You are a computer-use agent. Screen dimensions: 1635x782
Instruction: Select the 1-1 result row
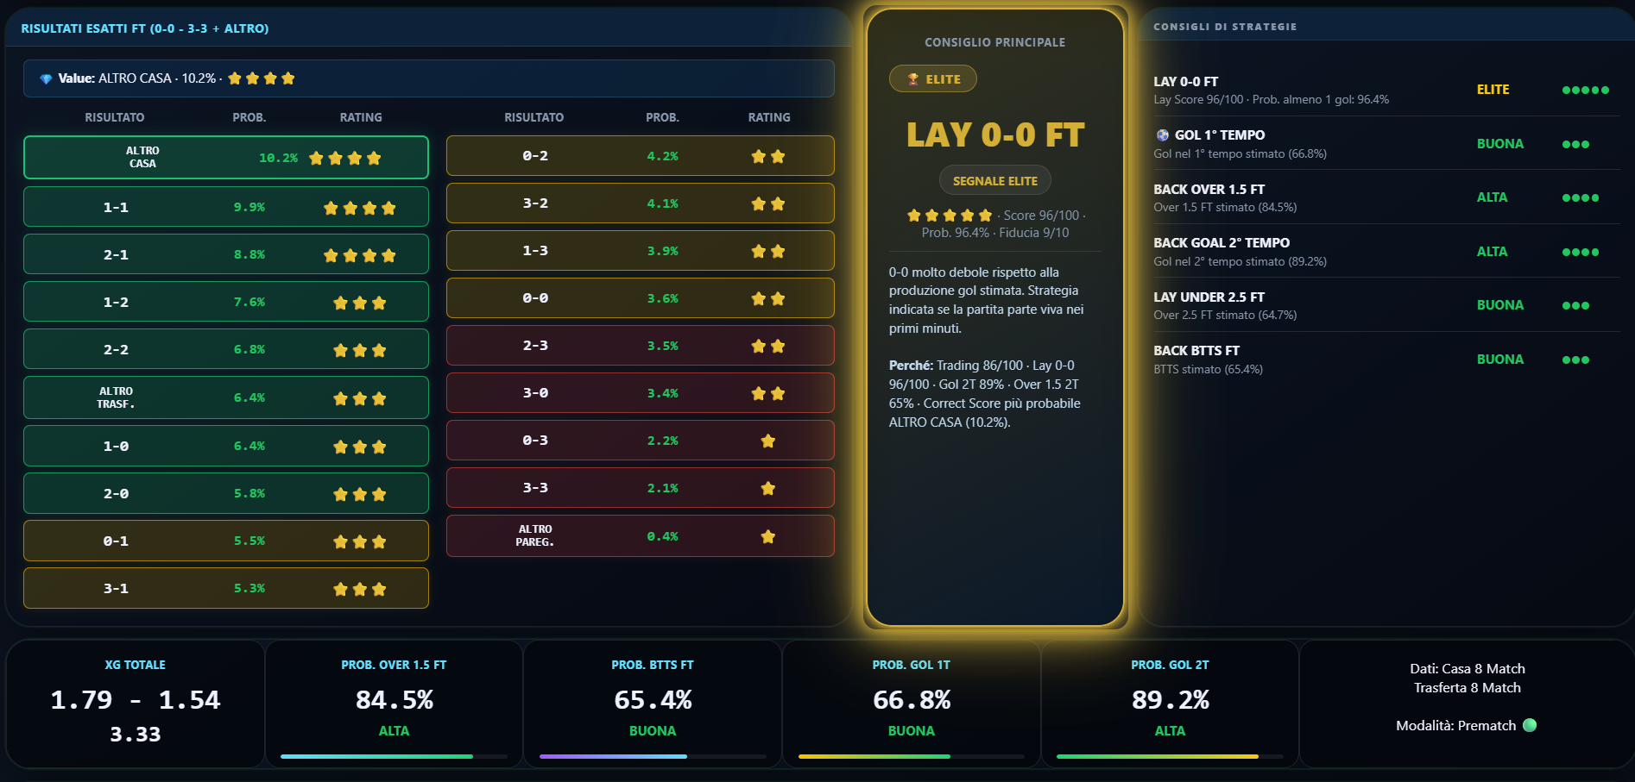pyautogui.click(x=226, y=207)
